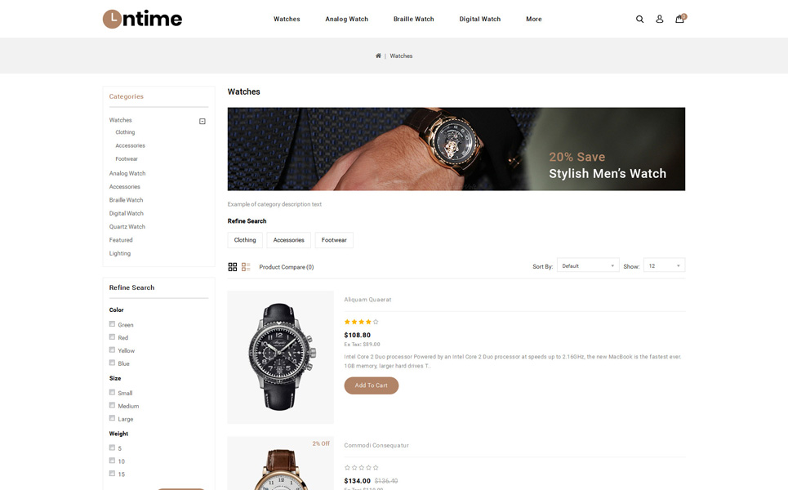This screenshot has width=788, height=490.
Task: Rate Commodi Consequatur with the stars
Action: [x=361, y=467]
